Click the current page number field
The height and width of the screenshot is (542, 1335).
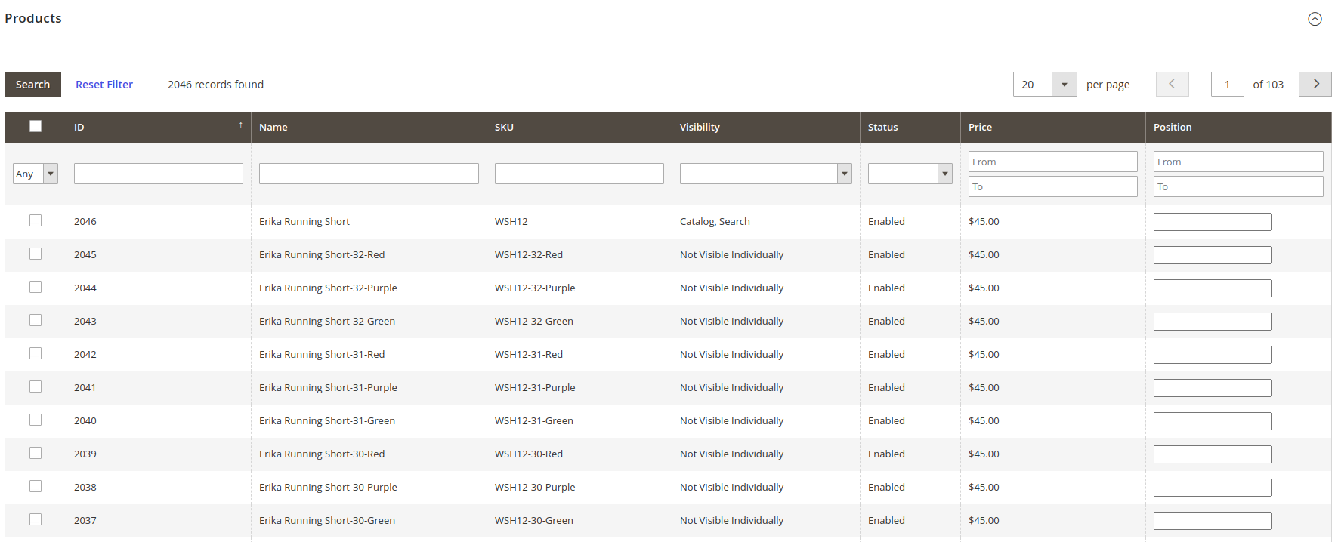tap(1226, 84)
